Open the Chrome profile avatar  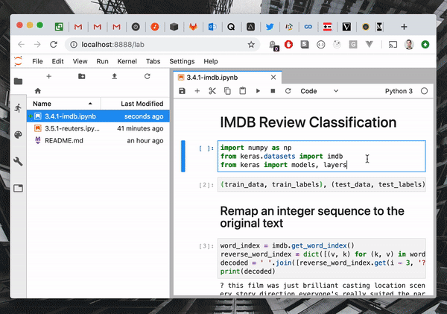[409, 45]
